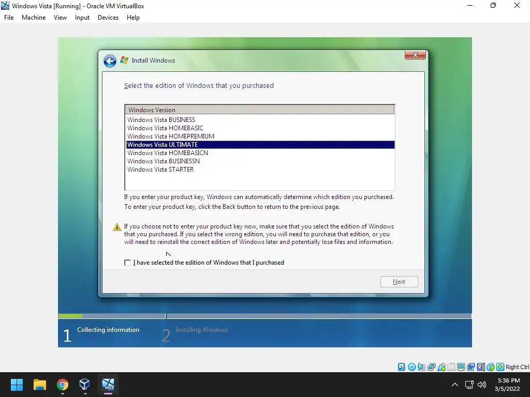Open the View menu

pyautogui.click(x=60, y=18)
